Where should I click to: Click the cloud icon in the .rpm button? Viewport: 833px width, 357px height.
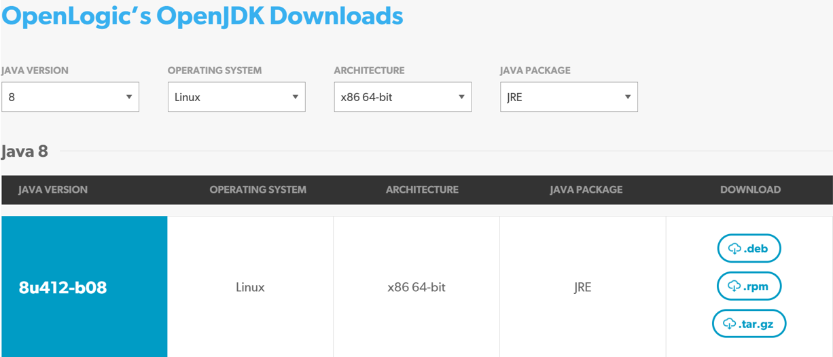[x=734, y=286]
